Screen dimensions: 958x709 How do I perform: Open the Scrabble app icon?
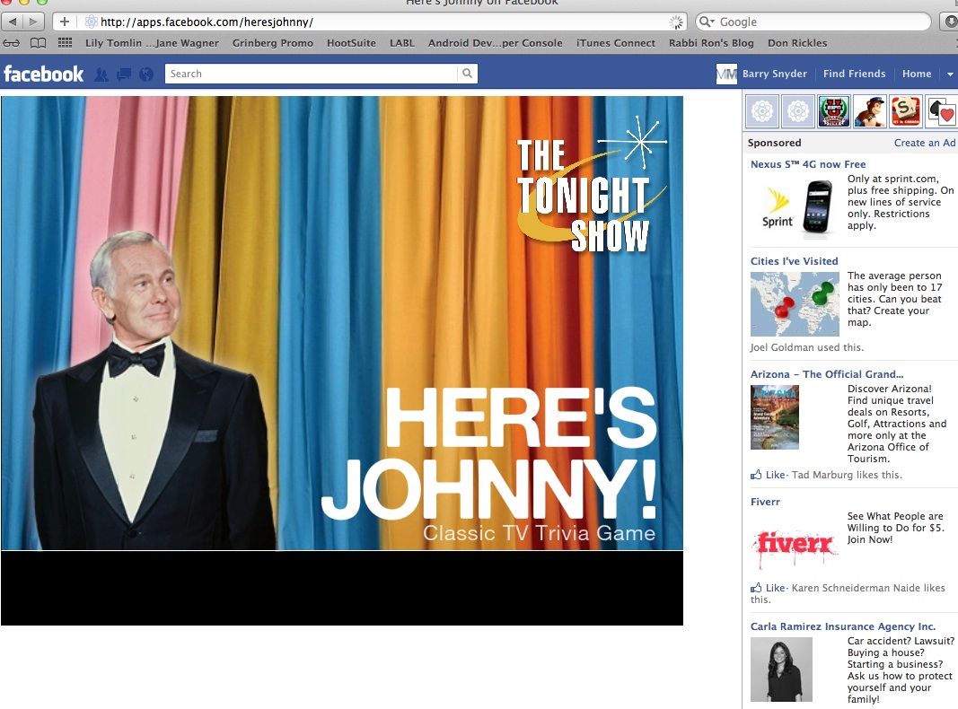click(x=905, y=111)
